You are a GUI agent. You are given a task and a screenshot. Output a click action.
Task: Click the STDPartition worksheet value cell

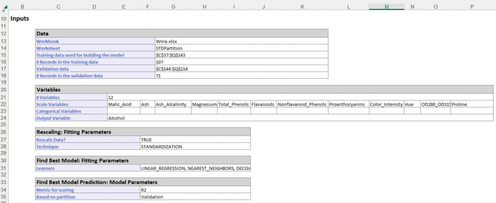(x=241, y=48)
